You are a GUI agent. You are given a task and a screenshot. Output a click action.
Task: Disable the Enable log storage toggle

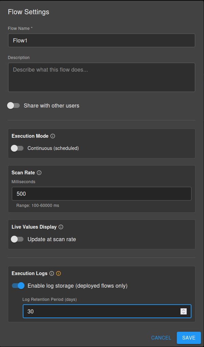point(18,286)
